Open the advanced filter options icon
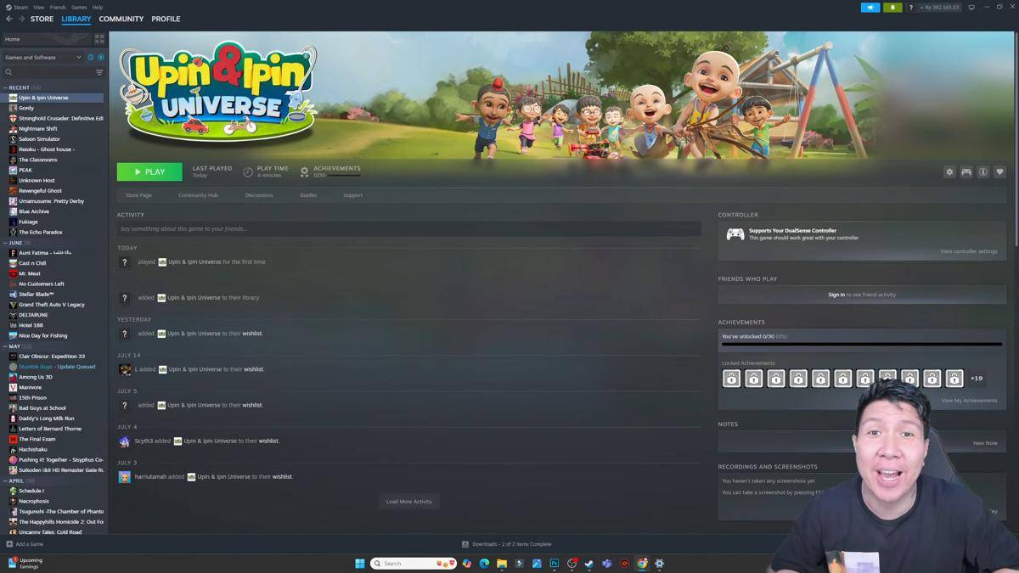The width and height of the screenshot is (1019, 573). point(99,72)
